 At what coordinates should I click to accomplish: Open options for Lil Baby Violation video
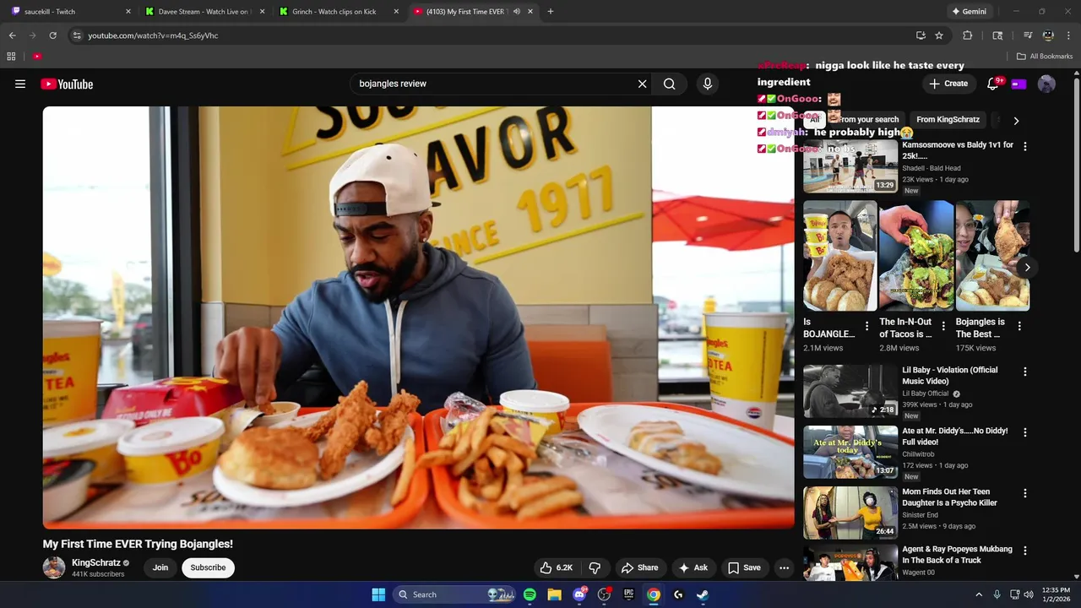1025,372
